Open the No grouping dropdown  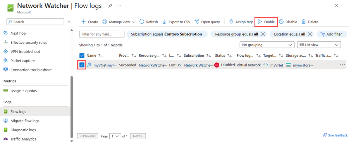[x=267, y=45]
